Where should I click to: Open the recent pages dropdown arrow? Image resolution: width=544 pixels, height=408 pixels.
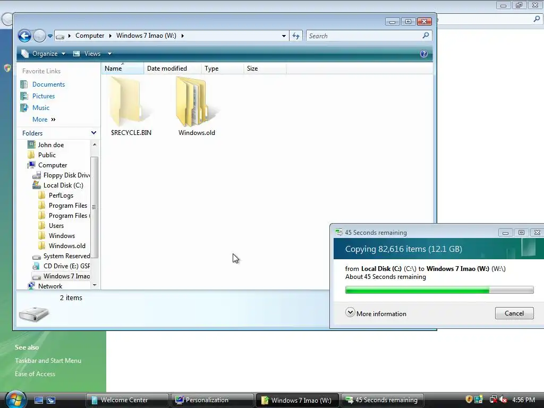pos(50,36)
